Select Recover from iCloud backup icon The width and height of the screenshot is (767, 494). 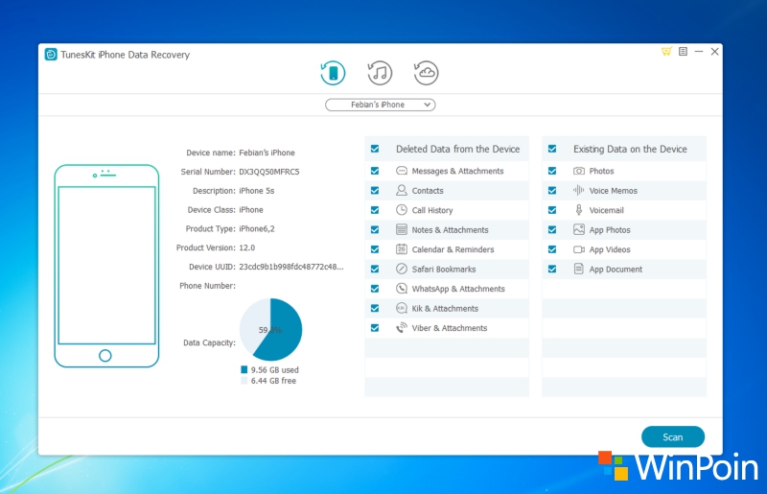coord(426,73)
